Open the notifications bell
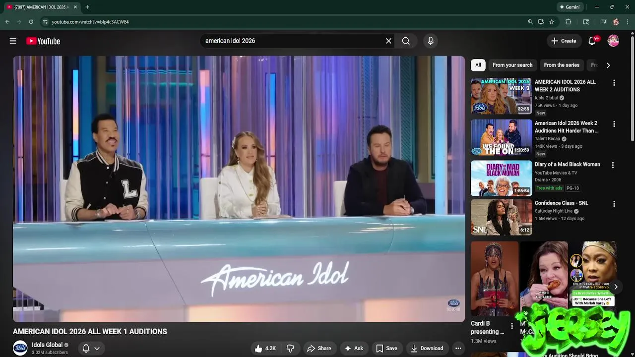 [x=592, y=41]
